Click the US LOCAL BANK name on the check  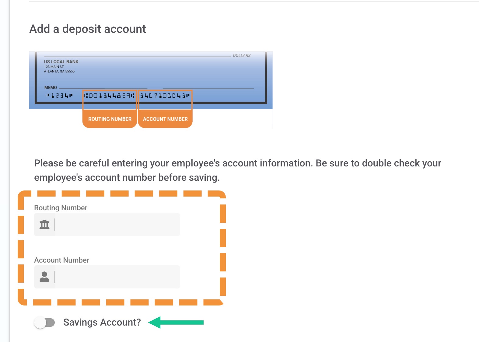pyautogui.click(x=61, y=62)
